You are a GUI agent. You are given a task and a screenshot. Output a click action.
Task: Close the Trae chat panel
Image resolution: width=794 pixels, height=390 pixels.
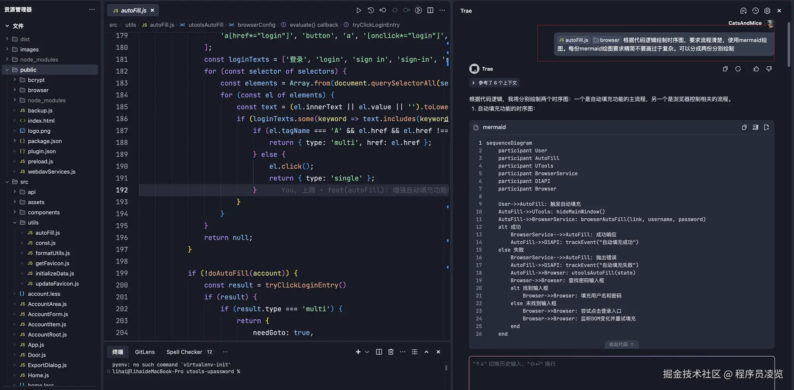click(x=779, y=11)
